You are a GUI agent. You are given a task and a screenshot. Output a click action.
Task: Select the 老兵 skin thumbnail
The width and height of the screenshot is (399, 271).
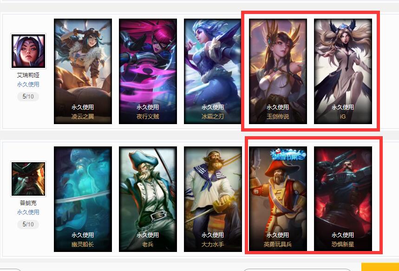pyautogui.click(x=148, y=199)
